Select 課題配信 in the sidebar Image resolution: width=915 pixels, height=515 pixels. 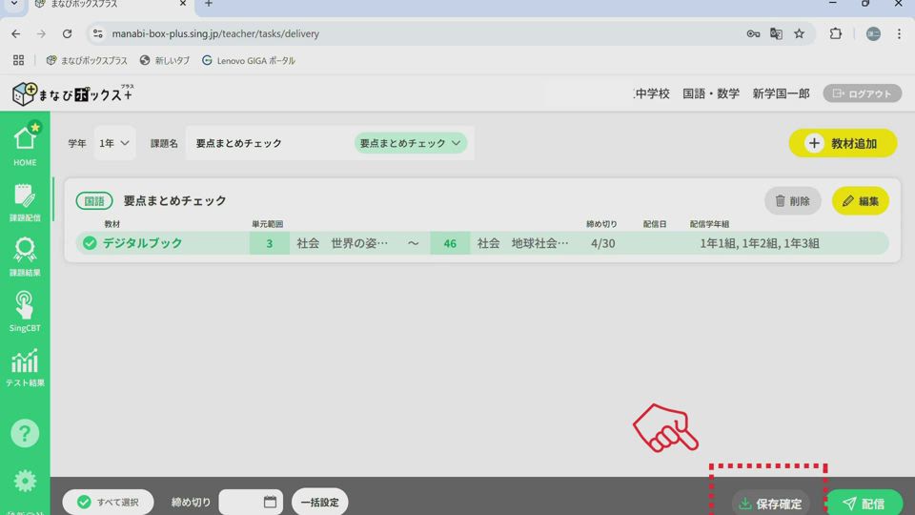coord(25,200)
